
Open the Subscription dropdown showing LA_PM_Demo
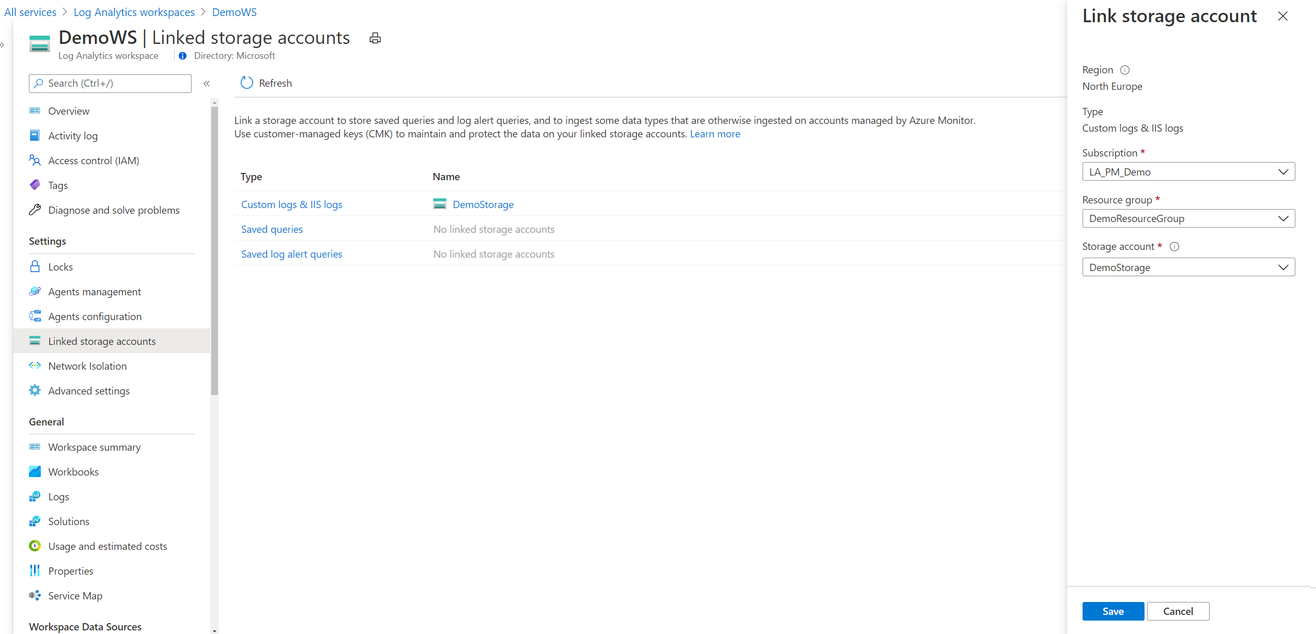[x=1188, y=171]
